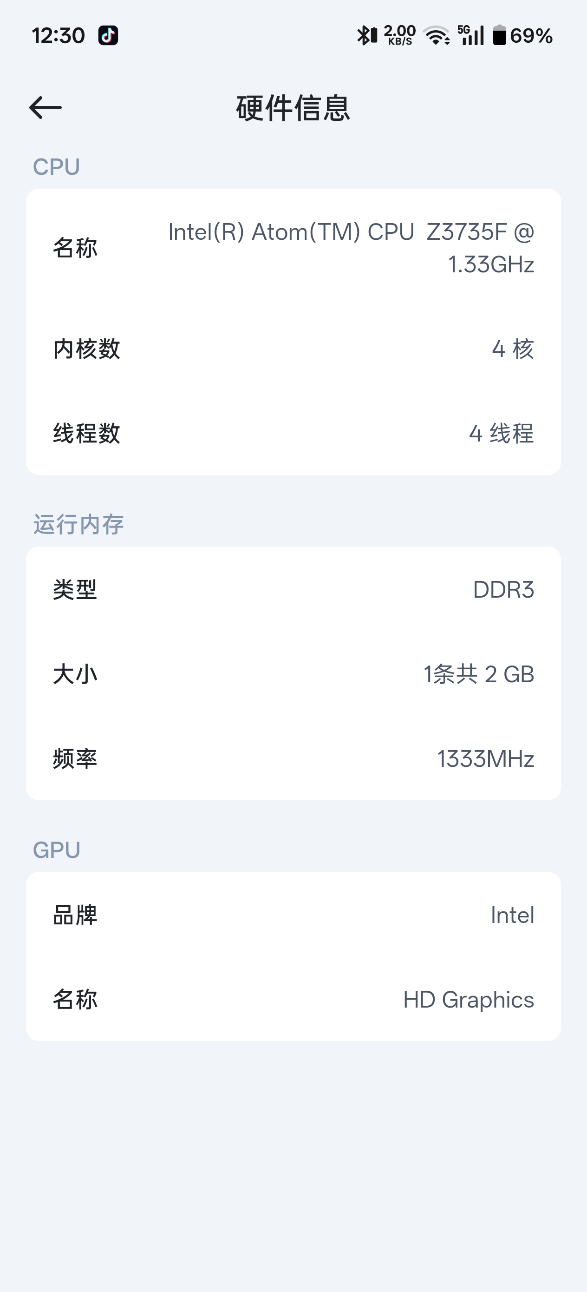Tap the Wi-Fi status icon
This screenshot has height=1292, width=587.
coord(436,36)
